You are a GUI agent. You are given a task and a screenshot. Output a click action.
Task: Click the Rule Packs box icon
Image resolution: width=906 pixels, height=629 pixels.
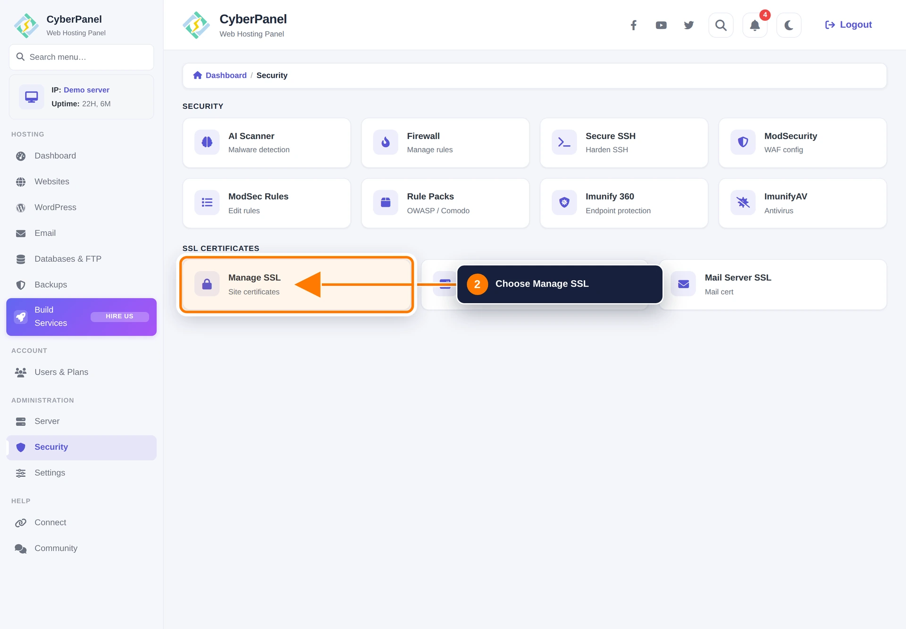386,203
